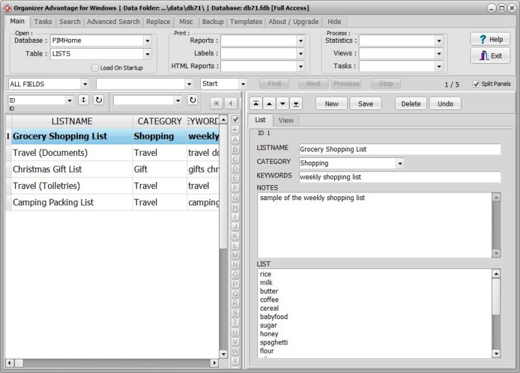Select alphabet filter letter T
The image size is (520, 373).
click(x=235, y=322)
